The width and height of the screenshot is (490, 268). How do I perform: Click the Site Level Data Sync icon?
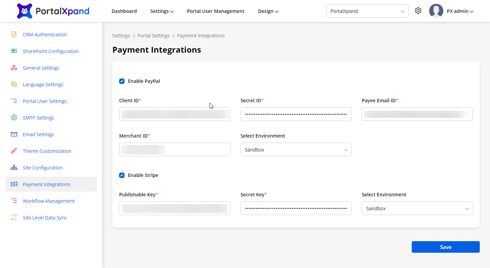[x=14, y=218]
